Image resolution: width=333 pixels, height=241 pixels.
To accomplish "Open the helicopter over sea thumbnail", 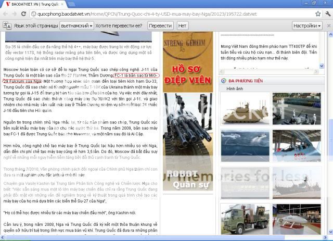I will click(x=245, y=146).
